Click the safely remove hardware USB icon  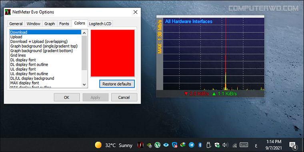[209, 145]
